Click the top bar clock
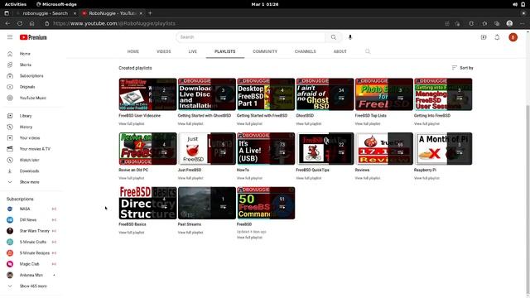The image size is (530, 298). [x=265, y=4]
